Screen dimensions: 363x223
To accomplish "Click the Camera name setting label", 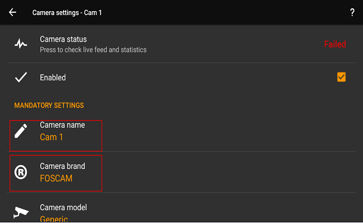I will pos(62,125).
